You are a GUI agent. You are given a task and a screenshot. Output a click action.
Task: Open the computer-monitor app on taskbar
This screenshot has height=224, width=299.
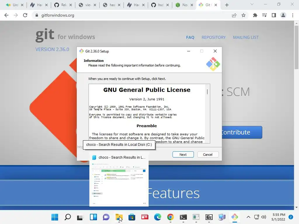pos(222,217)
